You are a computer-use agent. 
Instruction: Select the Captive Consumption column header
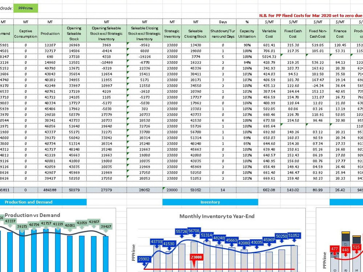coord(25,33)
